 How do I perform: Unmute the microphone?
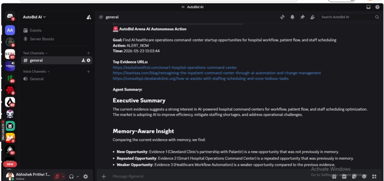click(57, 176)
